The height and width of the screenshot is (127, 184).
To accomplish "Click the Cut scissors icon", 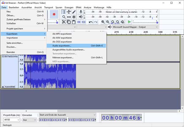I will point(64,22).
